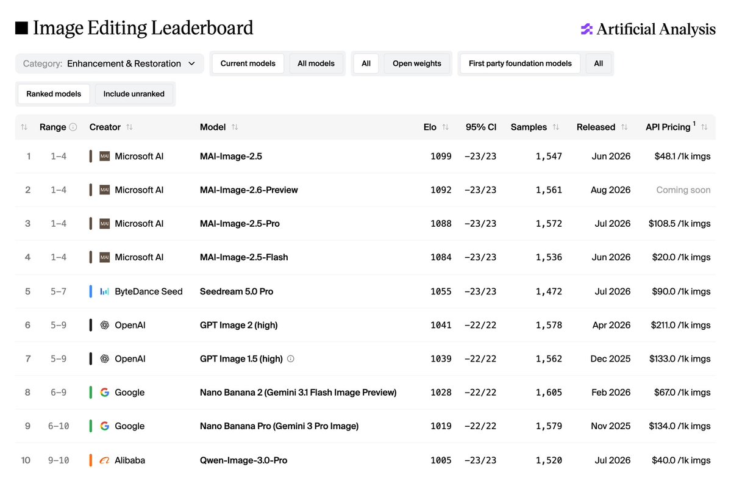This screenshot has width=731, height=492.
Task: Sort table by Samples arrows
Action: (x=555, y=127)
